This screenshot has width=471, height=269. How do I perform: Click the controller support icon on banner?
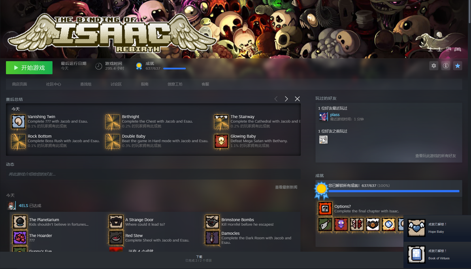(x=458, y=49)
